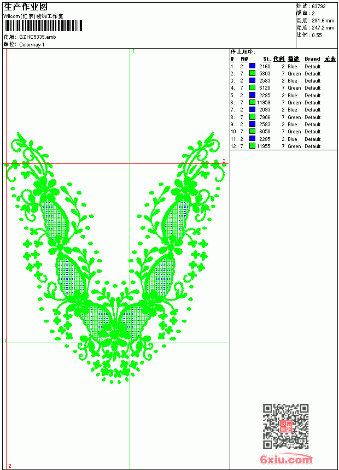The height and width of the screenshot is (470, 339).
Task: Click the Colorway 1 label
Action: (x=32, y=45)
